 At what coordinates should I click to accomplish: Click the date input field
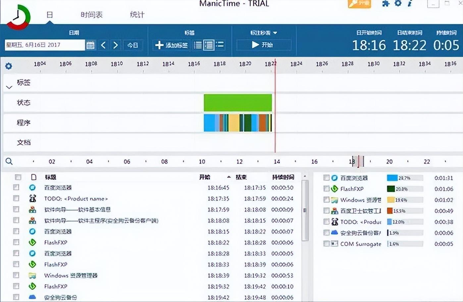45,45
